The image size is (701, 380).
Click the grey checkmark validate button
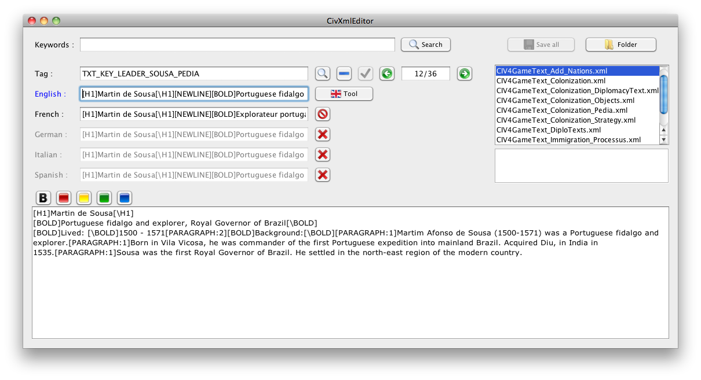[x=366, y=73]
